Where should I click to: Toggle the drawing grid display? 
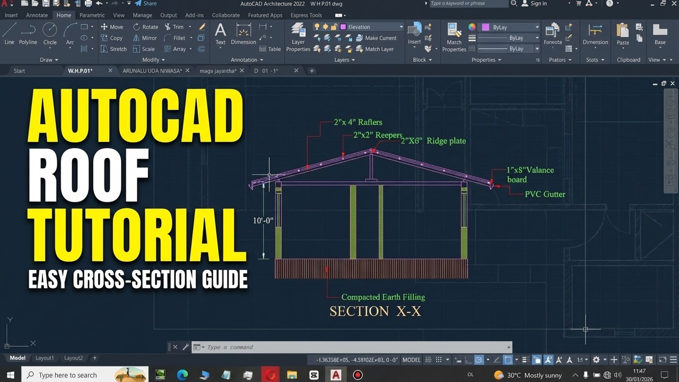[x=428, y=360]
